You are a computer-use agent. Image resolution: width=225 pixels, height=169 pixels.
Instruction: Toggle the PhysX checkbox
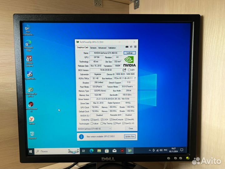point(114,123)
